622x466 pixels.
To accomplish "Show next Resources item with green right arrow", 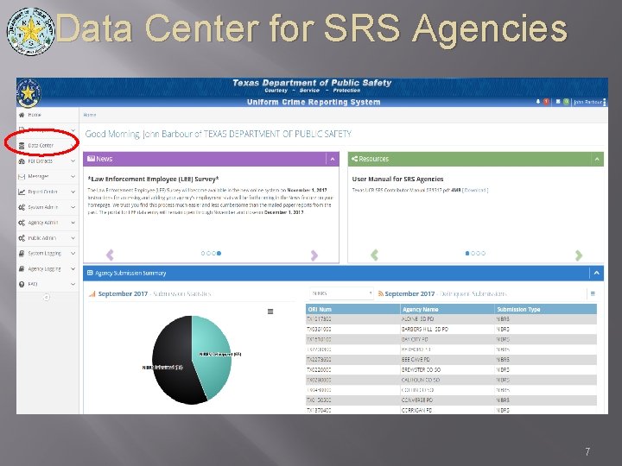I will click(x=579, y=255).
